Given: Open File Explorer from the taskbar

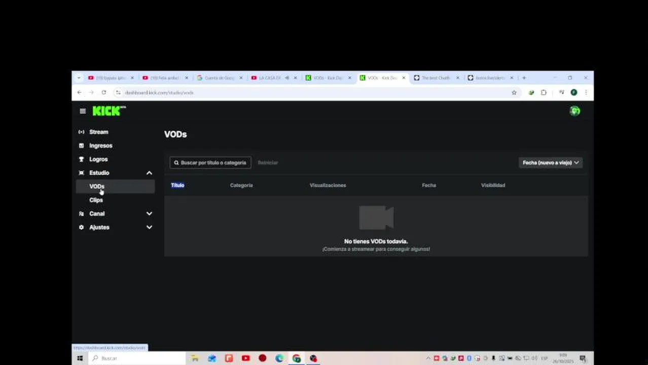Looking at the screenshot, I should [x=195, y=358].
